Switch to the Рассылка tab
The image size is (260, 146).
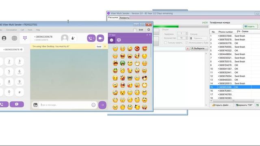pos(113,17)
